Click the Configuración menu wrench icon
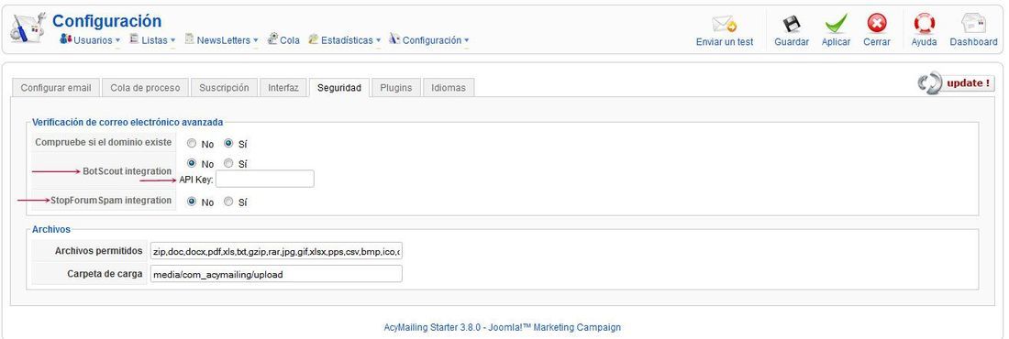The image size is (1009, 339). tap(394, 39)
